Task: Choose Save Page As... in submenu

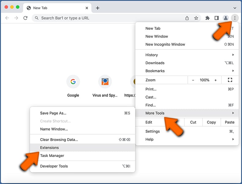Action: tap(82, 113)
